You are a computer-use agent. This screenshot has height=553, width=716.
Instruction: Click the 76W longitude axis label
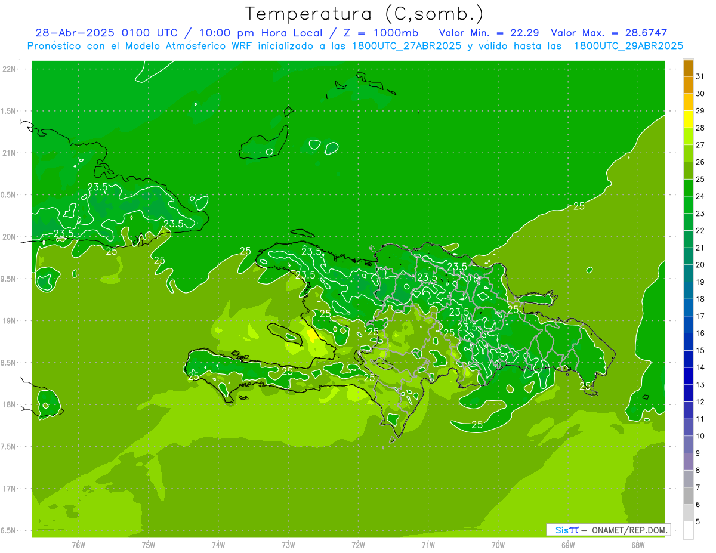point(78,545)
